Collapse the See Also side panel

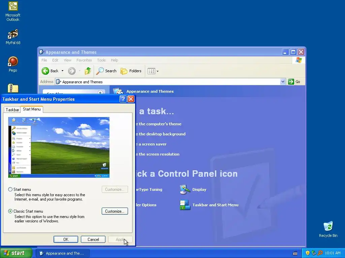[x=100, y=93]
